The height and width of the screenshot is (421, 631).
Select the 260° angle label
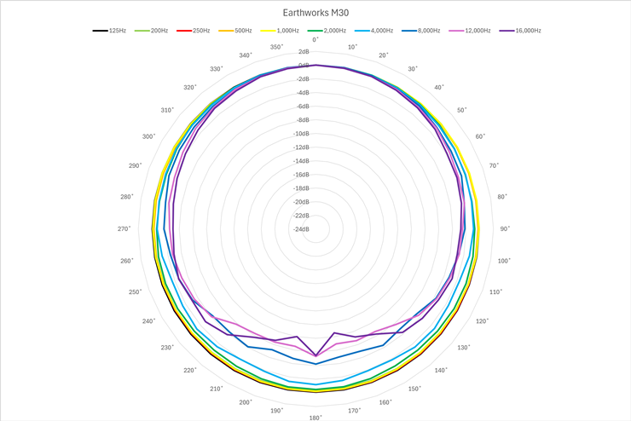coord(127,261)
